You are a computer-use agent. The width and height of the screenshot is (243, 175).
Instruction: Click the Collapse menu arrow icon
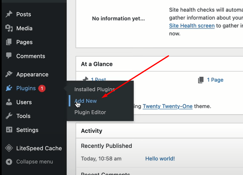[9, 162]
